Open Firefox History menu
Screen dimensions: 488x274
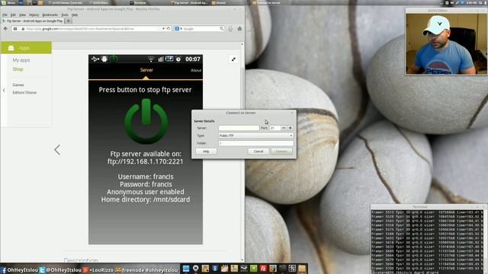34,15
